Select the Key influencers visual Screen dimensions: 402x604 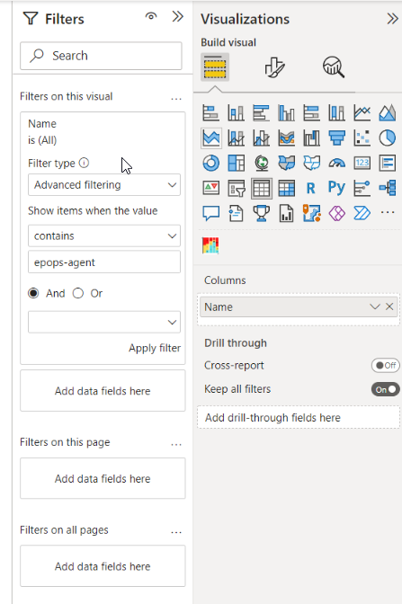(x=362, y=189)
